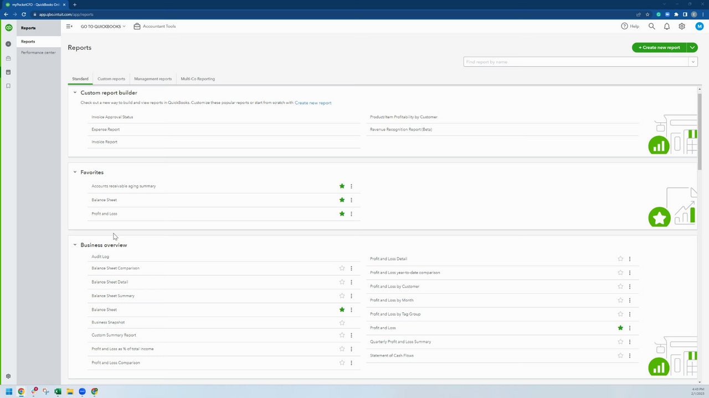The image size is (709, 398).
Task: Open more options for Profit and Loss by Month
Action: 630,300
